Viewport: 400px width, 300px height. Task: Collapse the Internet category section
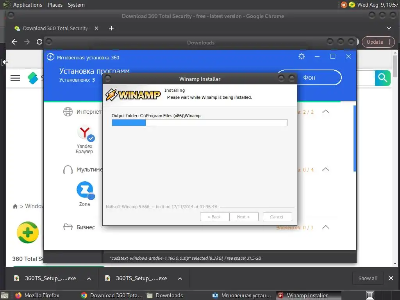[326, 112]
